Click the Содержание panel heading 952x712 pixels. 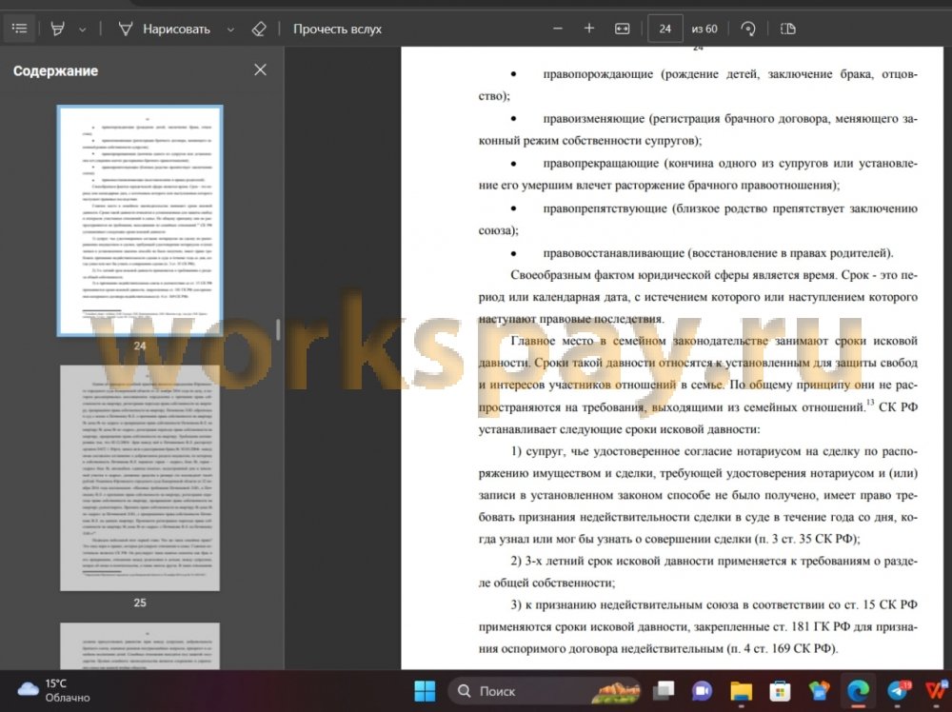56,71
